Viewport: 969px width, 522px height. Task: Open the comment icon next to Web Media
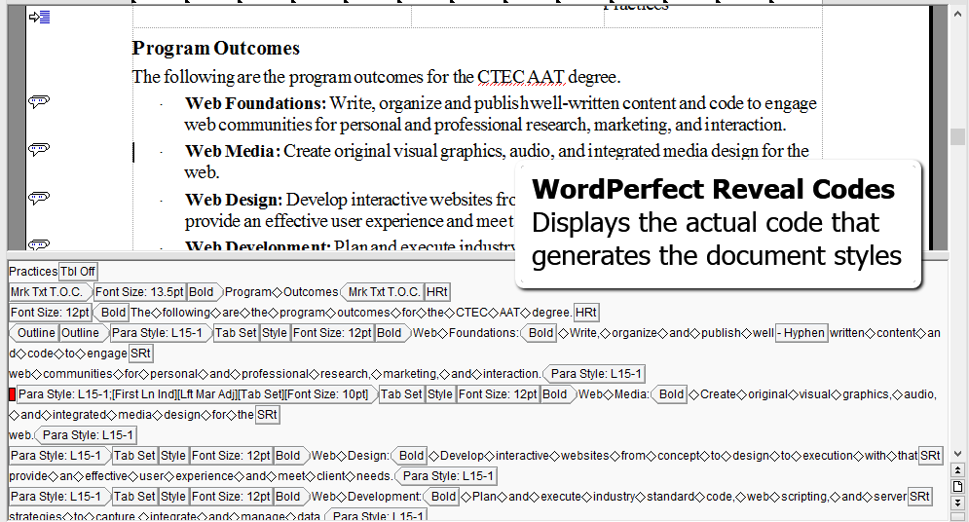point(39,150)
